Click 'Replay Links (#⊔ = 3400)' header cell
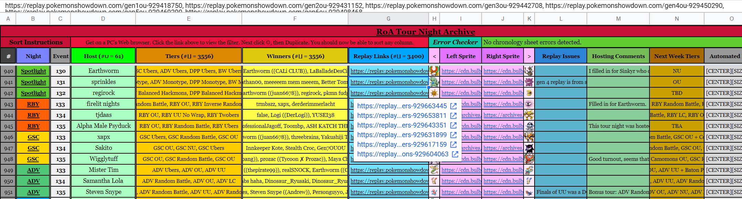Screen dimensions: 742x199 [x=389, y=56]
